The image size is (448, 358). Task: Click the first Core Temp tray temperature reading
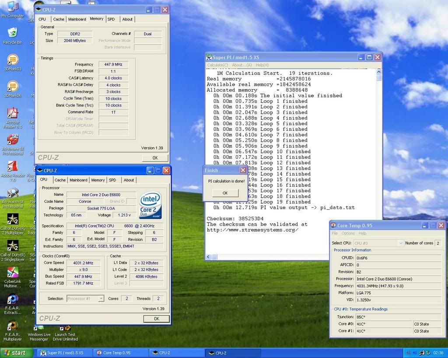coord(408,353)
